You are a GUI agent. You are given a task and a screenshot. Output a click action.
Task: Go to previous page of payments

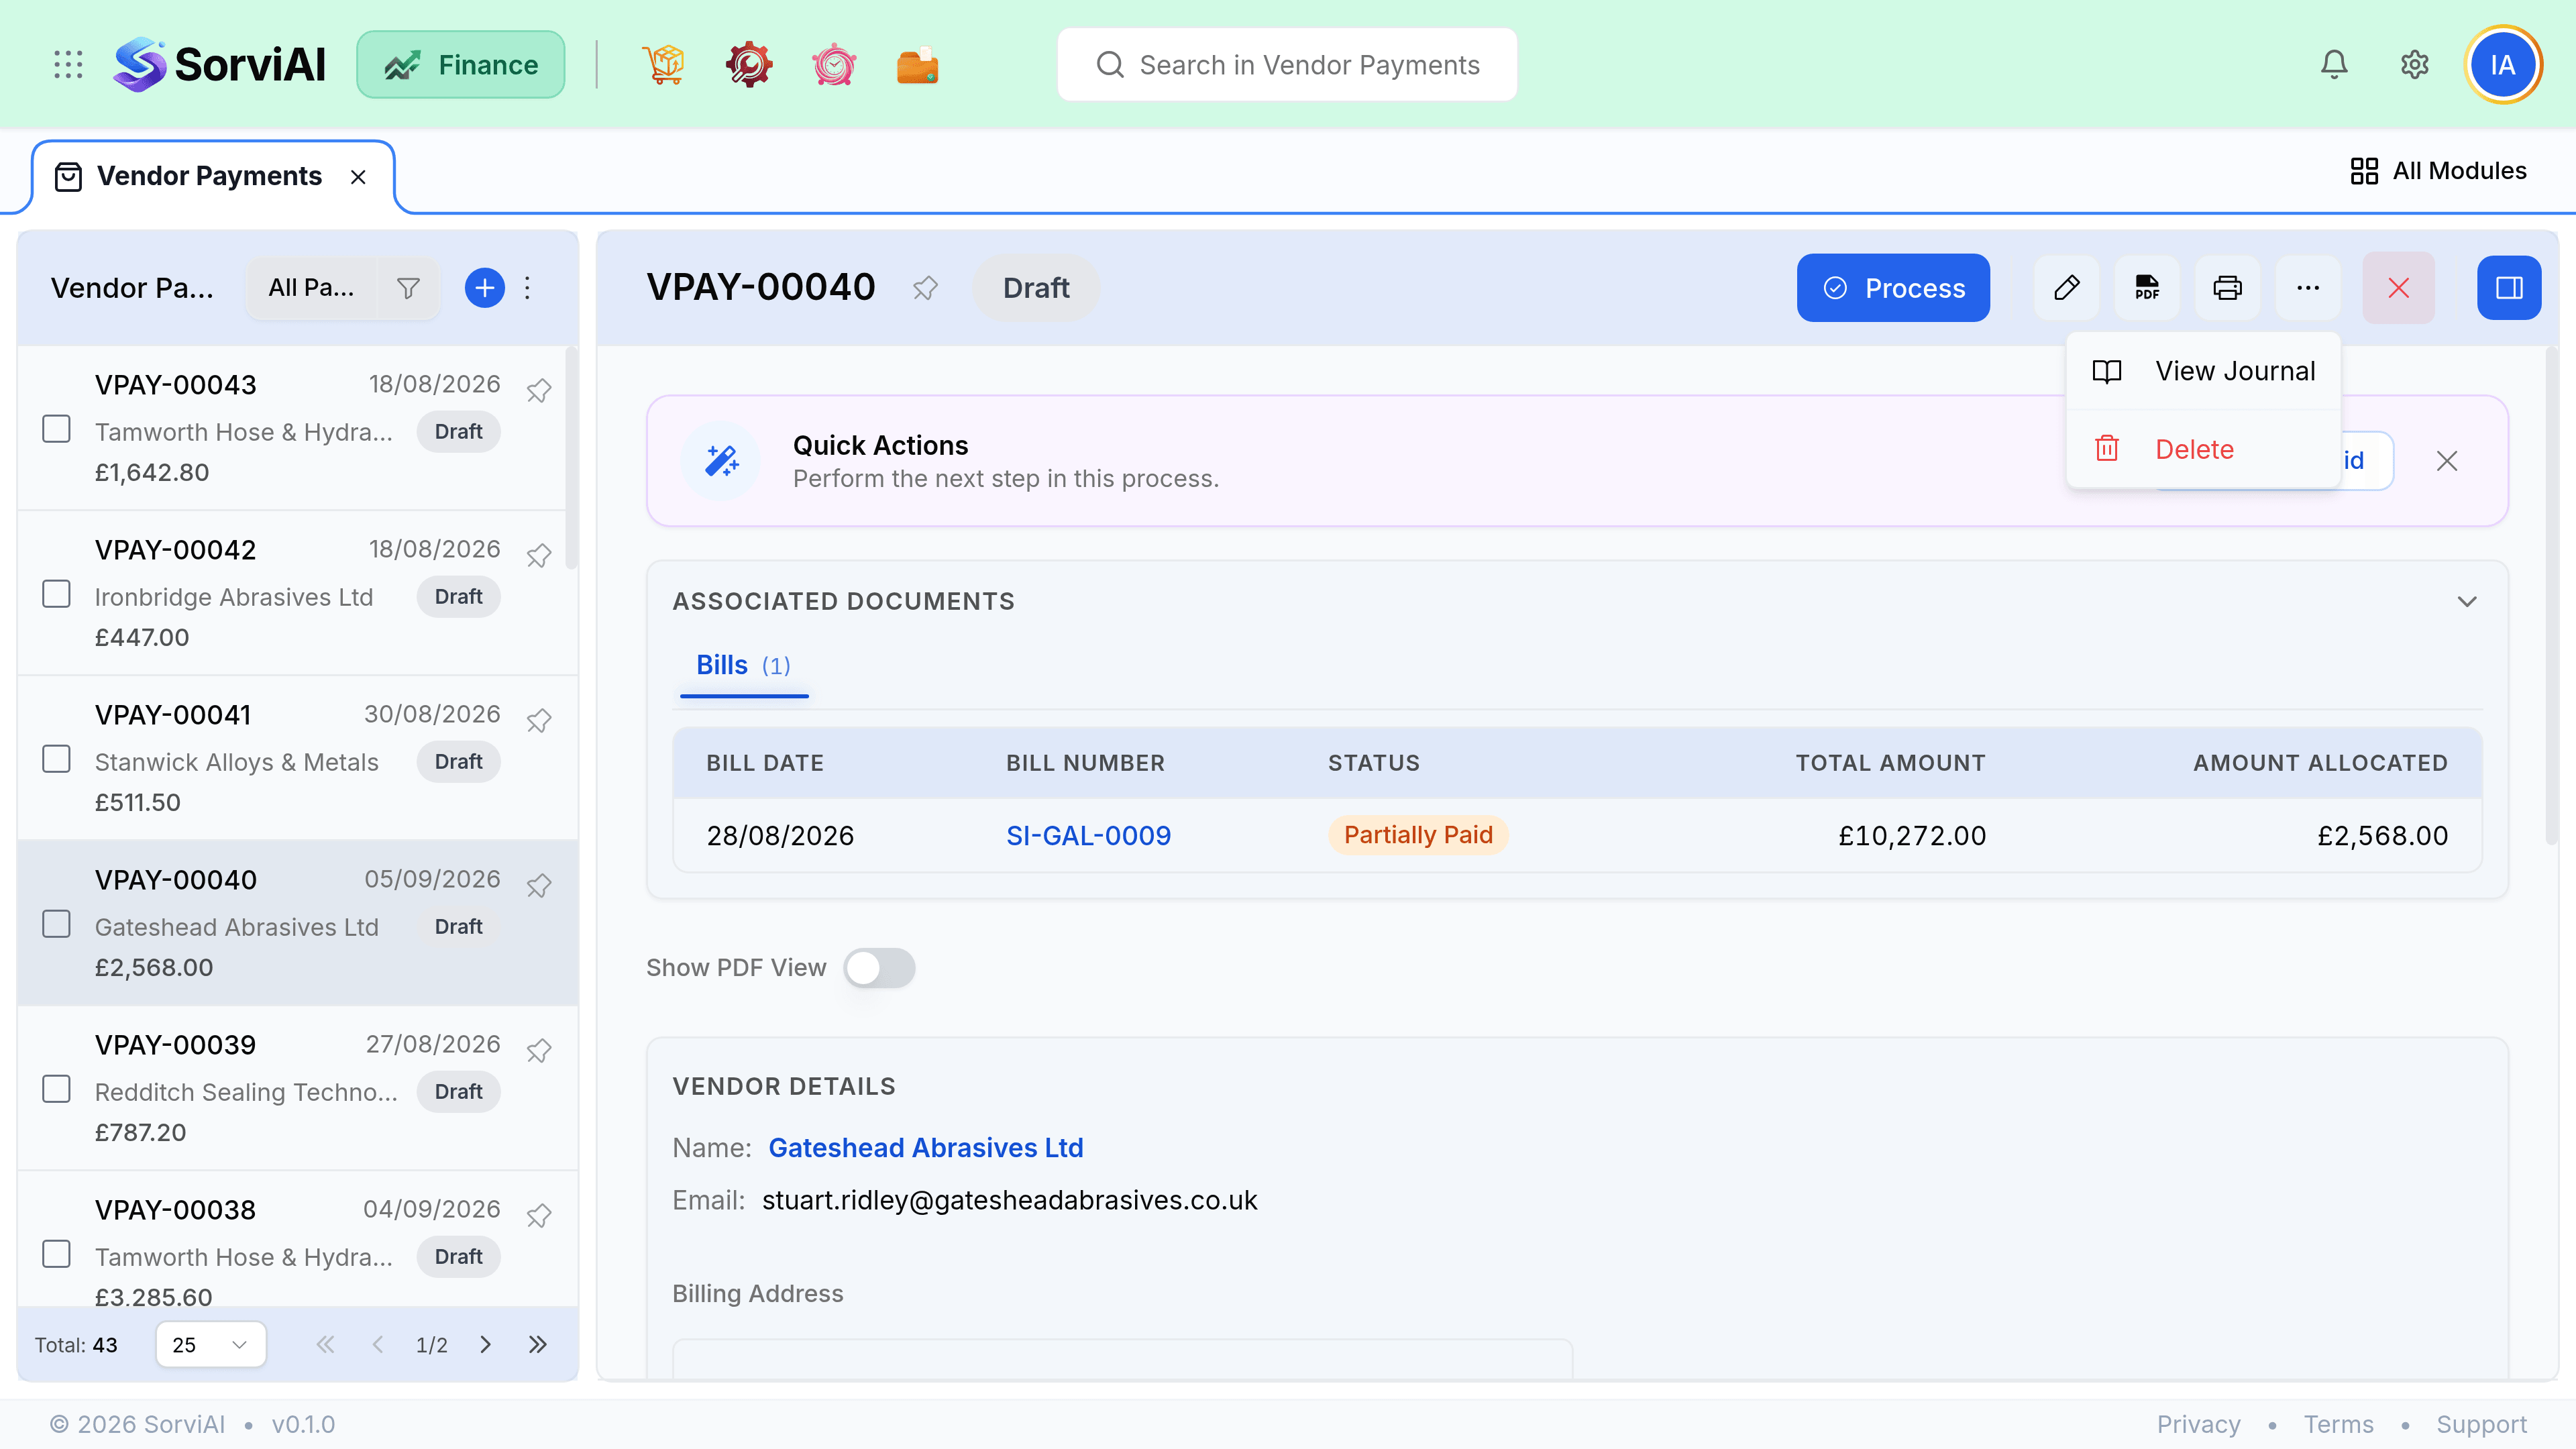[x=378, y=1344]
